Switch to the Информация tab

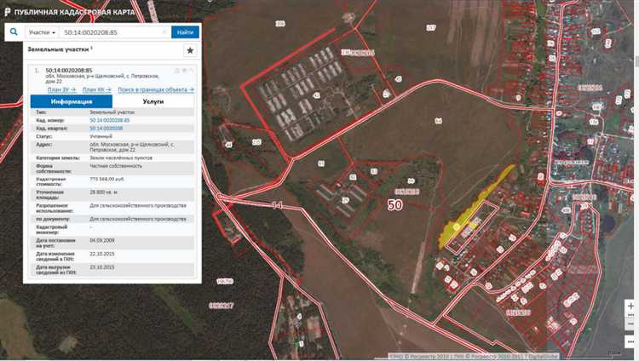(x=71, y=101)
